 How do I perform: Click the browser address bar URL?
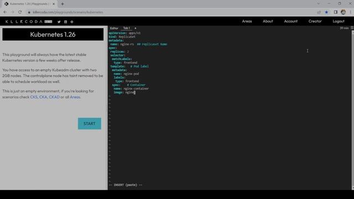(x=67, y=12)
